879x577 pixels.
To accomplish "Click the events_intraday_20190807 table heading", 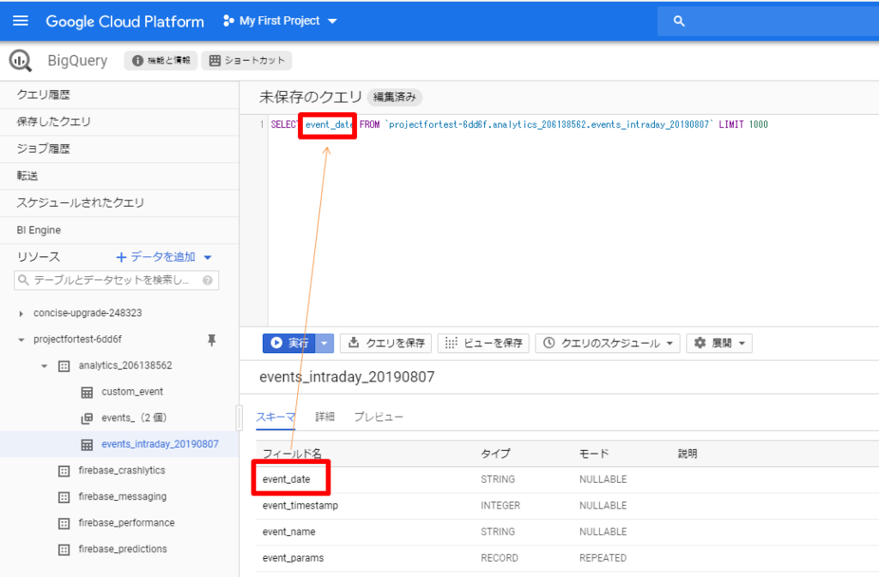I will [347, 377].
